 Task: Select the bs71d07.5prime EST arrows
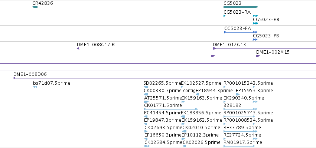coord(35,87)
